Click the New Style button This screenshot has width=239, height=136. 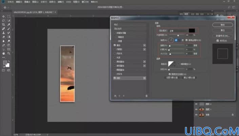[222, 36]
